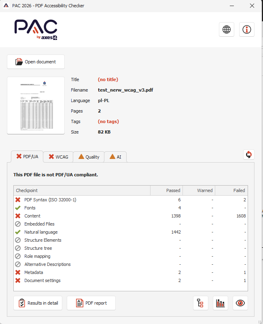Click the not-applicable icon beside Role mapping
The height and width of the screenshot is (324, 263).
coord(18,256)
